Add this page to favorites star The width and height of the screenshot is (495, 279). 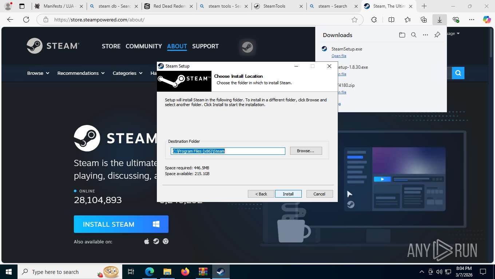click(355, 20)
